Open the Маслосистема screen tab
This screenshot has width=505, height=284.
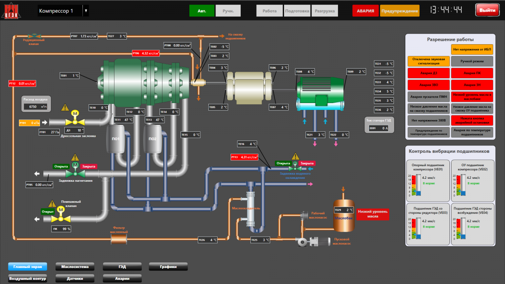(x=74, y=267)
